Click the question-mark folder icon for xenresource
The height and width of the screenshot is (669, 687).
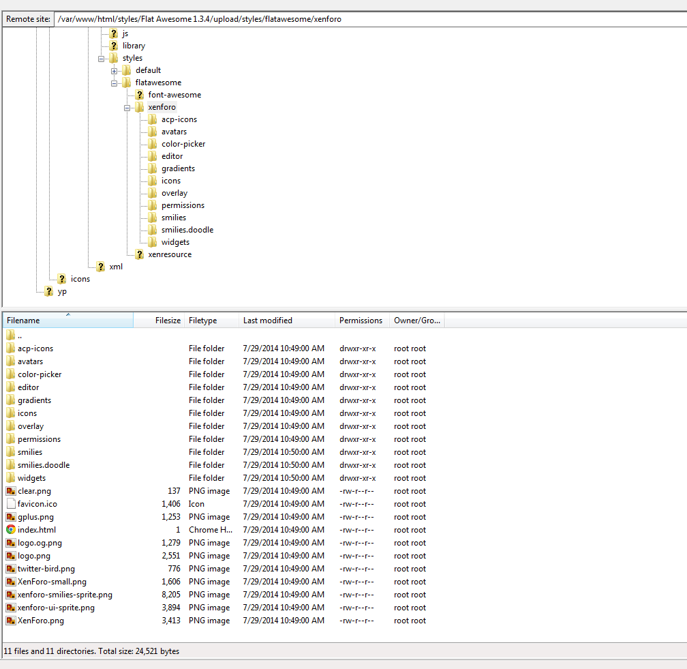tap(139, 254)
